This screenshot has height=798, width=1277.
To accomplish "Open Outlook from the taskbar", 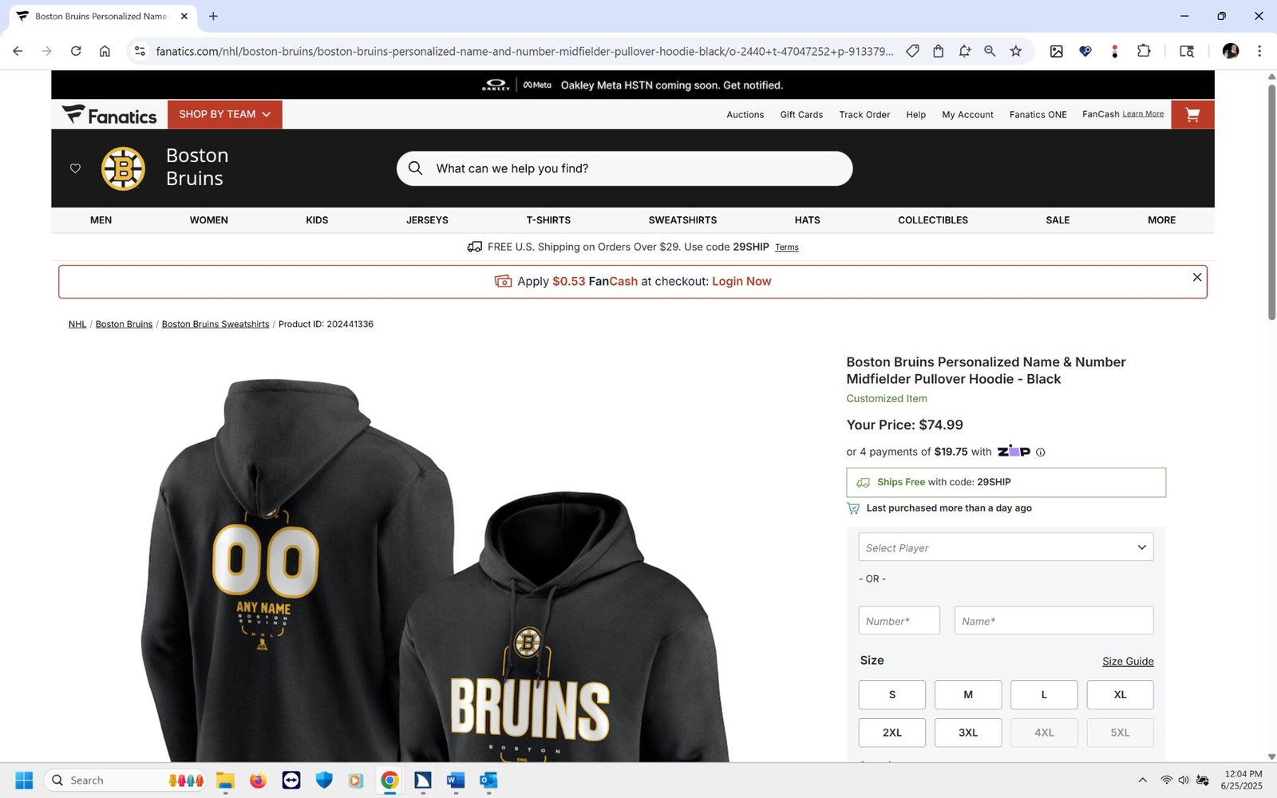I will point(488,780).
